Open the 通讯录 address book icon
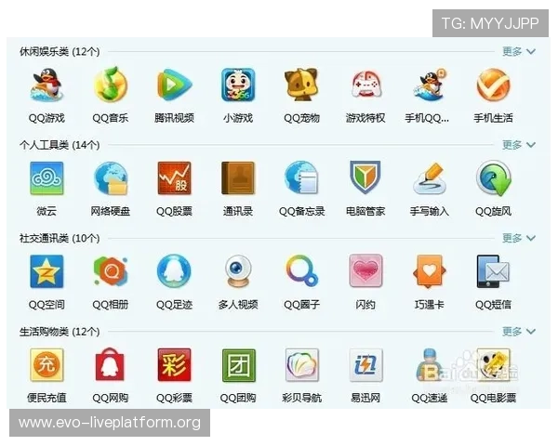The width and height of the screenshot is (558, 446). pos(238,178)
